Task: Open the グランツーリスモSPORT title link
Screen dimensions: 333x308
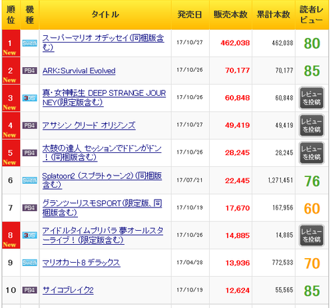Action: (102, 208)
